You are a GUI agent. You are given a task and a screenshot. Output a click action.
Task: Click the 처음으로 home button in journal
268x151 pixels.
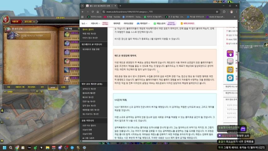tap(15, 21)
